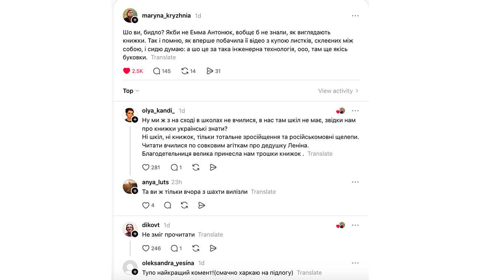The height and width of the screenshot is (280, 480).
Task: Open more options for maryna_kryzhnia's post
Action: pyautogui.click(x=355, y=16)
